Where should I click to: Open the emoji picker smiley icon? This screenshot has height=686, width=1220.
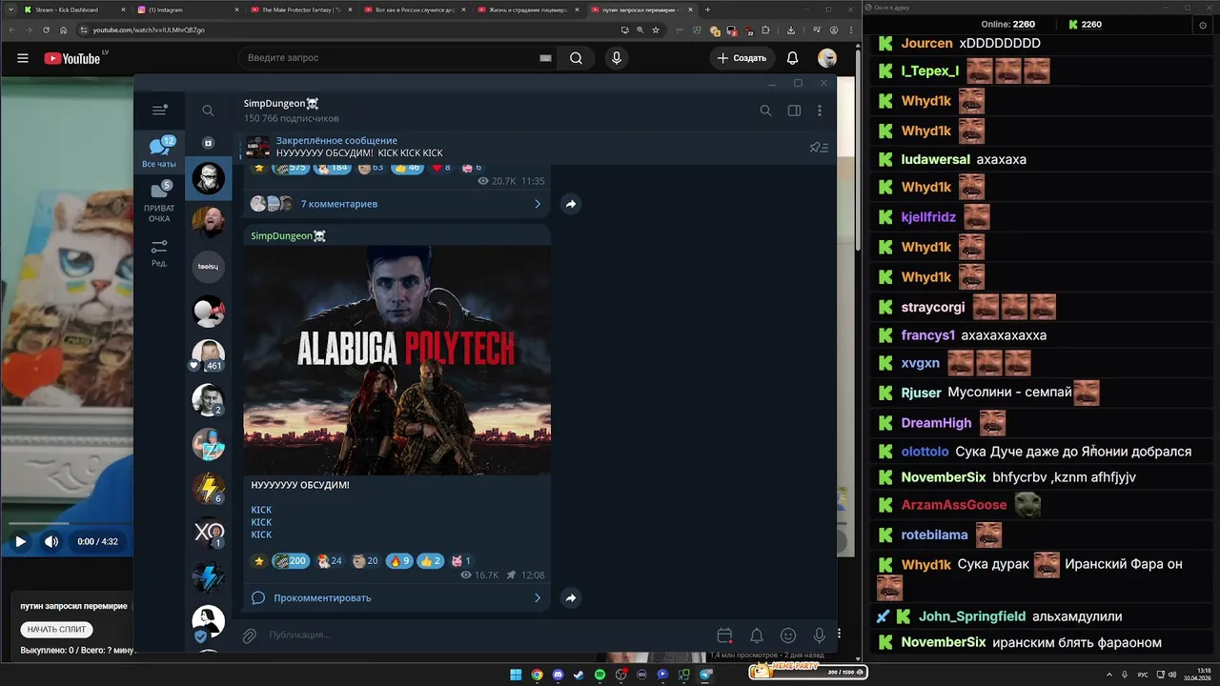click(788, 636)
